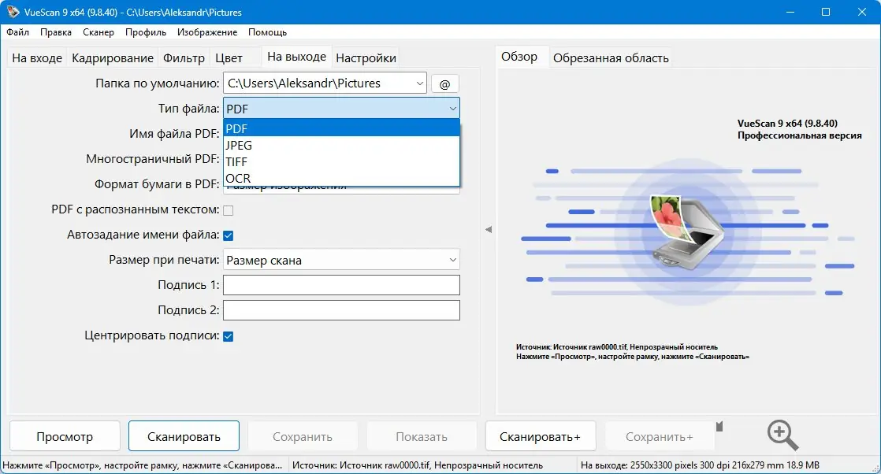Open the Сканер menu
The image size is (881, 474).
99,32
